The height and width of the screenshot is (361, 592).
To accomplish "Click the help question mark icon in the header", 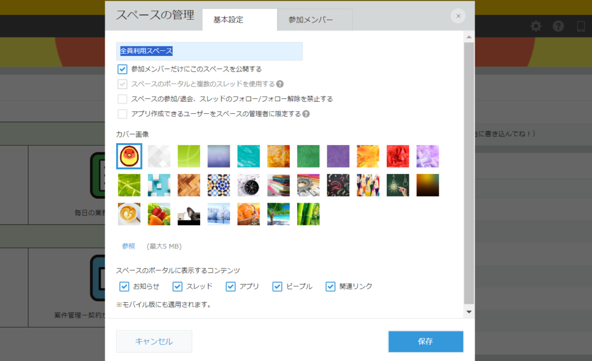I will pyautogui.click(x=557, y=26).
